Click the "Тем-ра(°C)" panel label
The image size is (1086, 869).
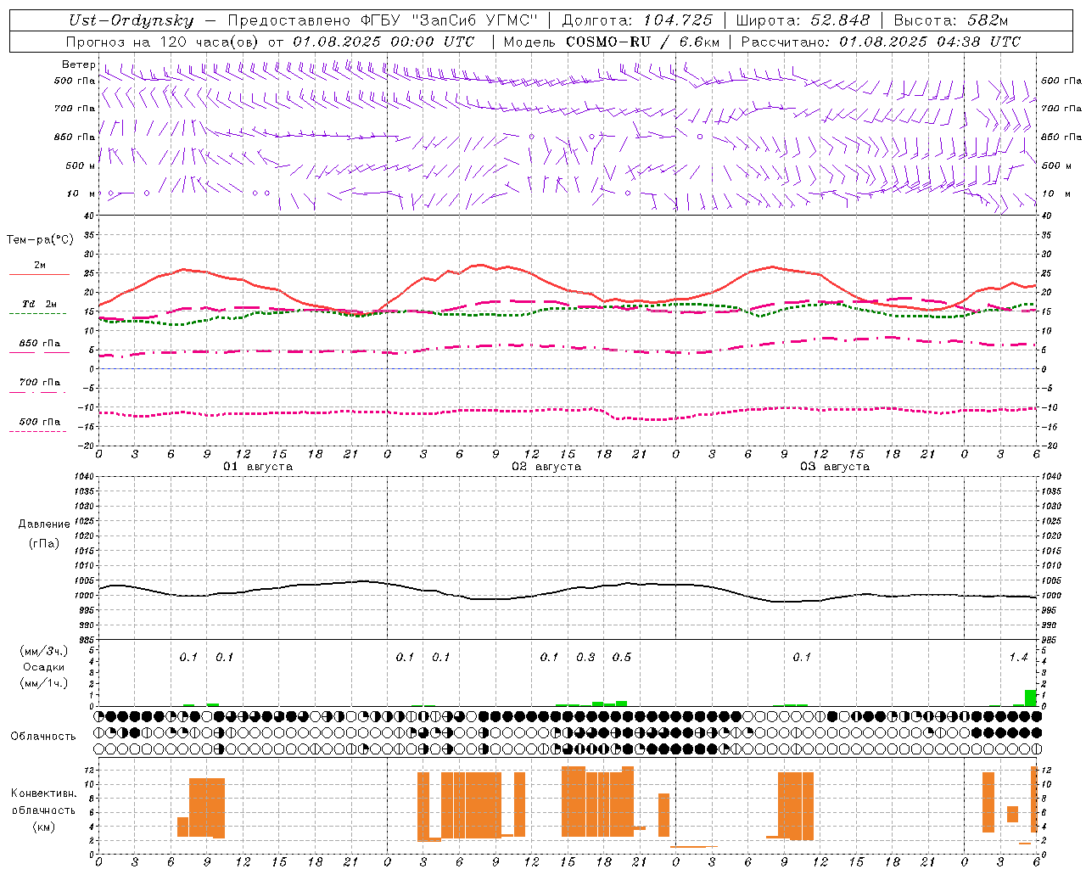tap(40, 240)
